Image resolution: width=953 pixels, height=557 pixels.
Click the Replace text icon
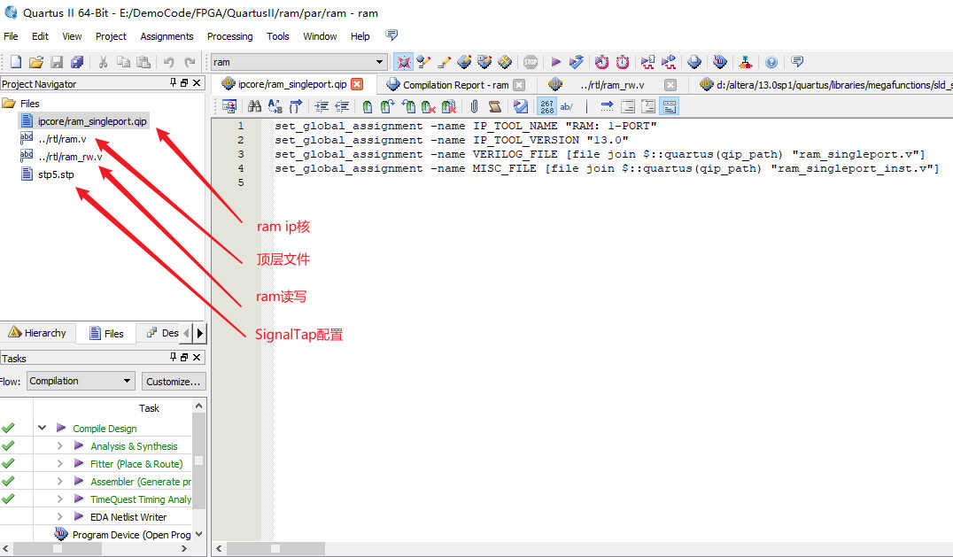click(x=275, y=107)
